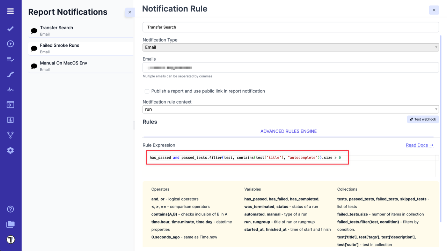Click inside the rule expression field
The width and height of the screenshot is (447, 251).
pos(247,157)
